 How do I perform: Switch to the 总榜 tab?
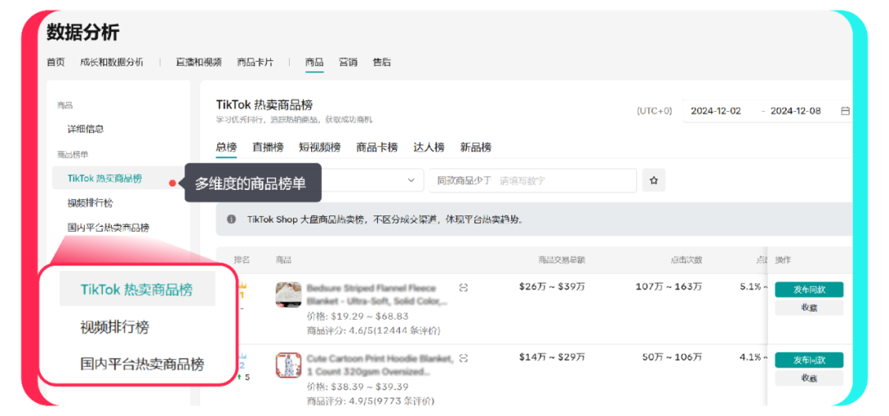226,147
